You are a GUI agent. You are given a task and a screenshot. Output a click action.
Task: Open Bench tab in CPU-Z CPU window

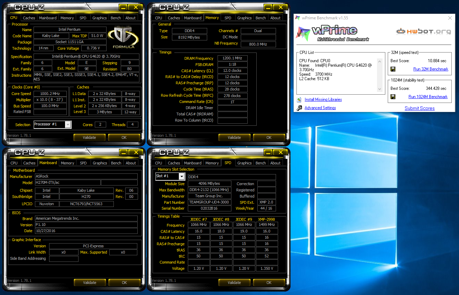[116, 18]
